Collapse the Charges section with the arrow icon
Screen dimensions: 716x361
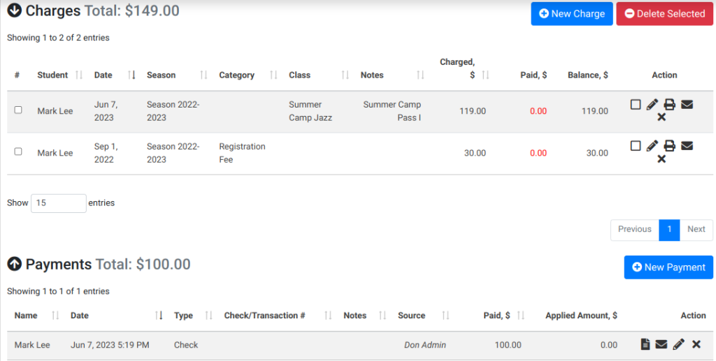click(x=15, y=10)
